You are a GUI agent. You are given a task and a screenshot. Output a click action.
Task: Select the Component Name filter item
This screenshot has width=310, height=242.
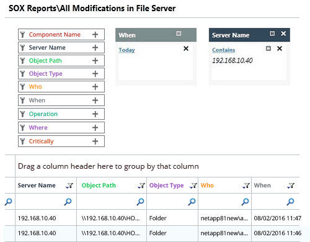tap(61, 35)
